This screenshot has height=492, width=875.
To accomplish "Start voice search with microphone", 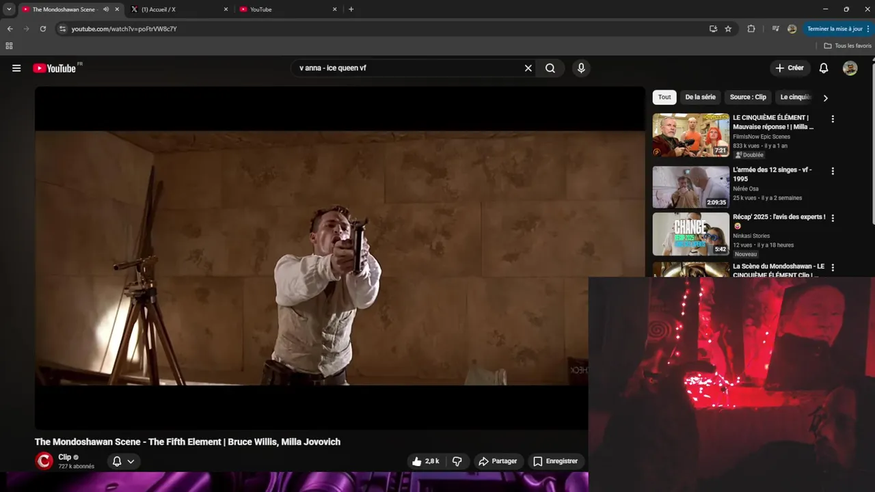I will pyautogui.click(x=581, y=68).
